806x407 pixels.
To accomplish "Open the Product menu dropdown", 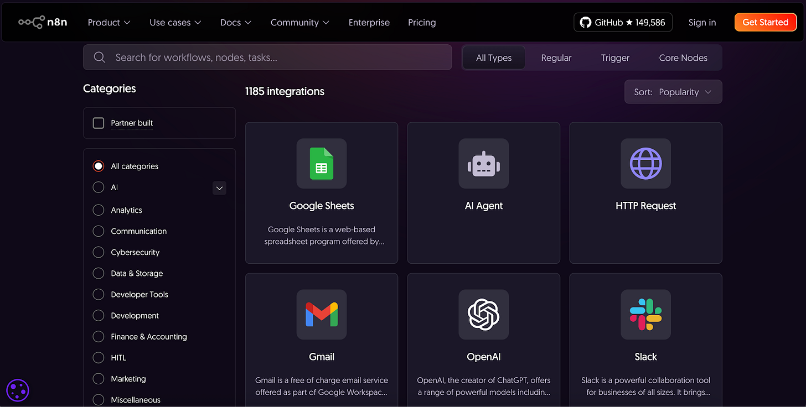I will (109, 23).
